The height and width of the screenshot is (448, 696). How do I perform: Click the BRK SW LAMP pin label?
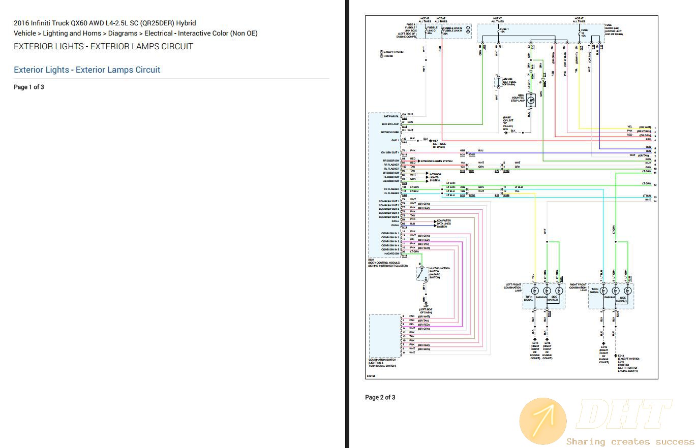391,124
